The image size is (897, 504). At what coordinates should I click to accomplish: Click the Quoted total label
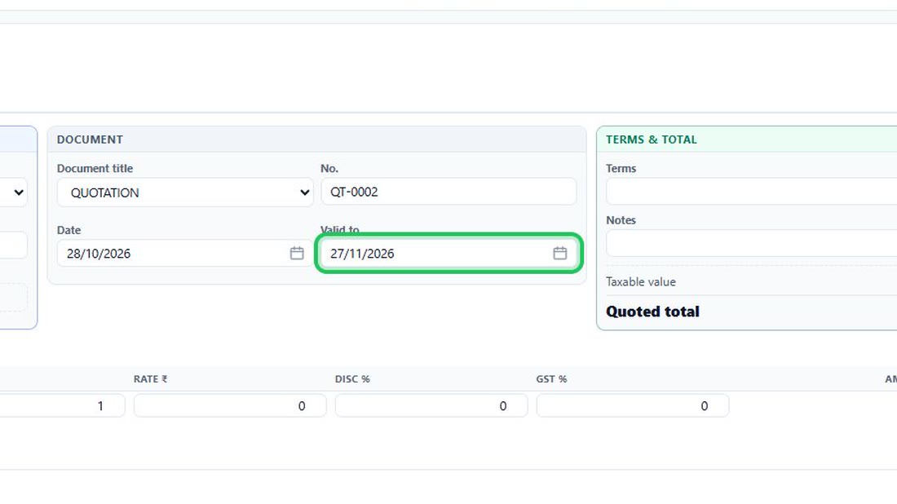click(x=652, y=312)
